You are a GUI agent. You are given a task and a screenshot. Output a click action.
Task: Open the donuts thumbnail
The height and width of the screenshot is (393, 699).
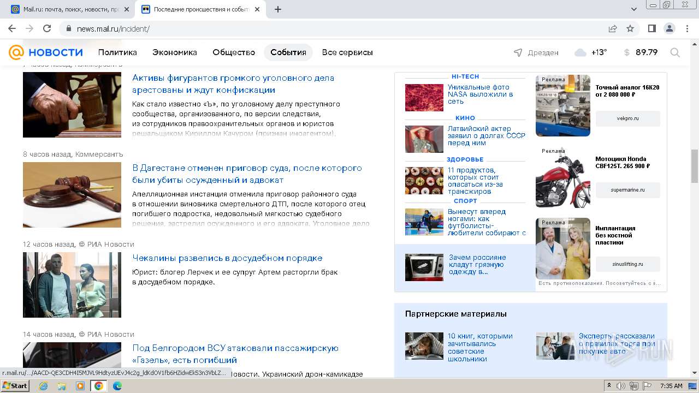pyautogui.click(x=424, y=181)
